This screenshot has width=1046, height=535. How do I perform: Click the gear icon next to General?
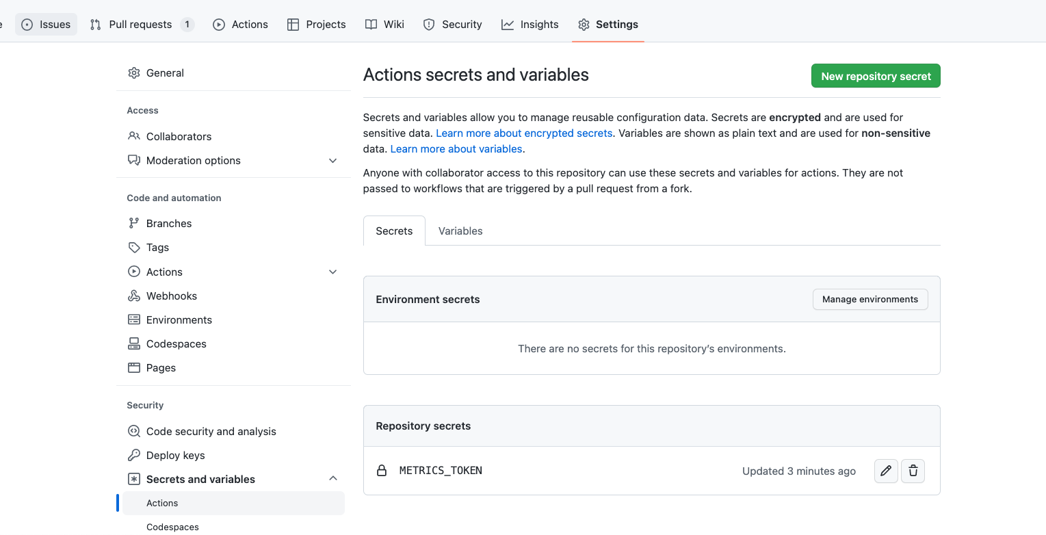click(134, 73)
